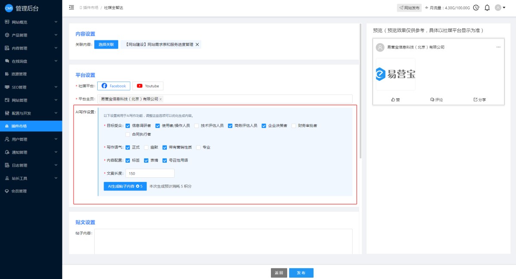Click the share icon in preview card
Image resolution: width=516 pixels, height=279 pixels.
coord(475,100)
